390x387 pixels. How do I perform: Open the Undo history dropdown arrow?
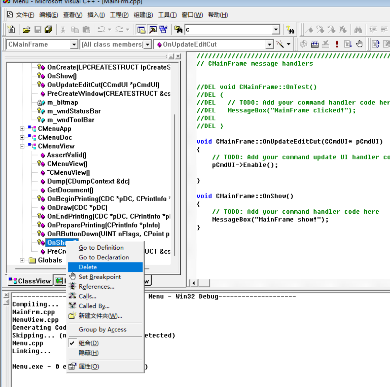pos(110,30)
